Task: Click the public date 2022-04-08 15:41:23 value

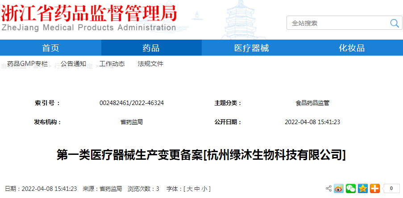Action: pyautogui.click(x=312, y=122)
